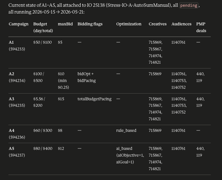This screenshot has height=180, width=222.
Task: Click the A2 audiences list cell
Action: (x=179, y=81)
